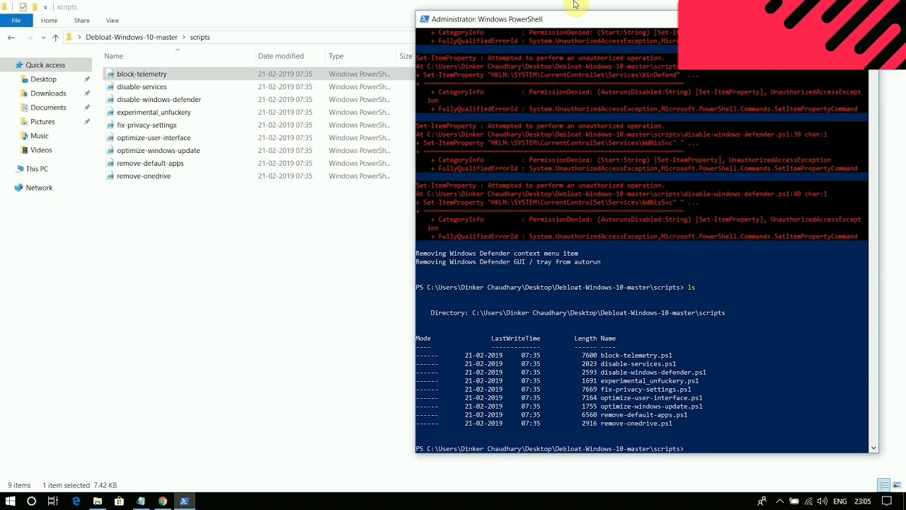Open Documents in navigation pane

48,108
